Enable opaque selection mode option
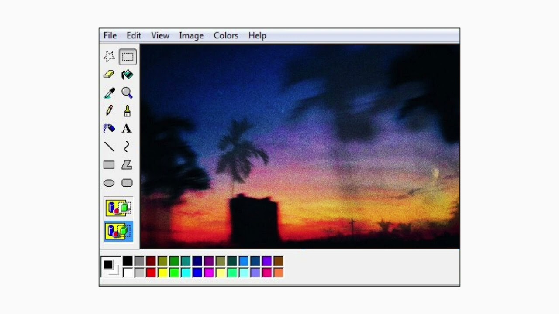Image resolution: width=559 pixels, height=314 pixels. 118,208
